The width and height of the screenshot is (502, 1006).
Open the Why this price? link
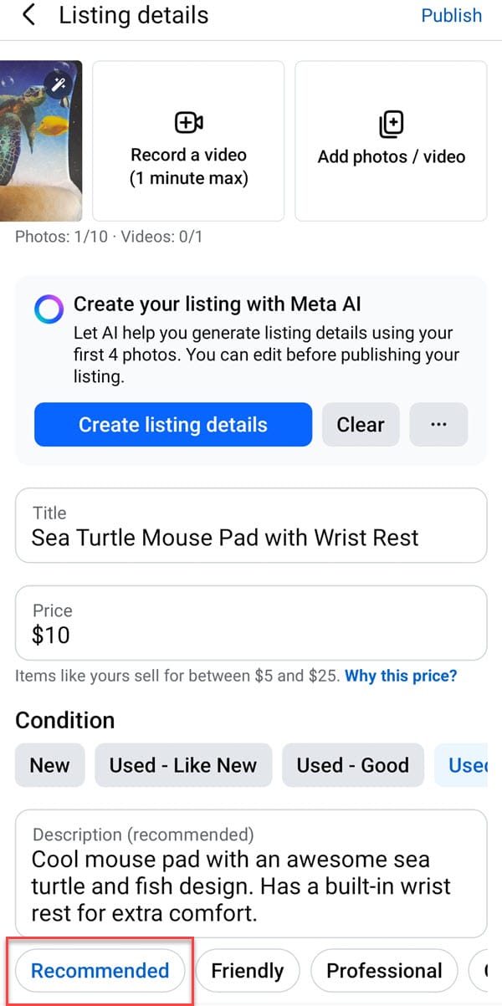coord(401,676)
